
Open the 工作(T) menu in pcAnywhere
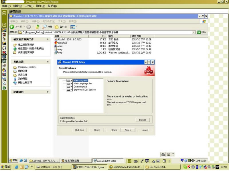[x=29, y=6]
